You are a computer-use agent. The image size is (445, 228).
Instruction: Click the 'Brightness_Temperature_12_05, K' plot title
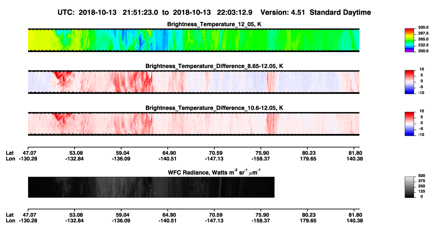tap(214, 24)
